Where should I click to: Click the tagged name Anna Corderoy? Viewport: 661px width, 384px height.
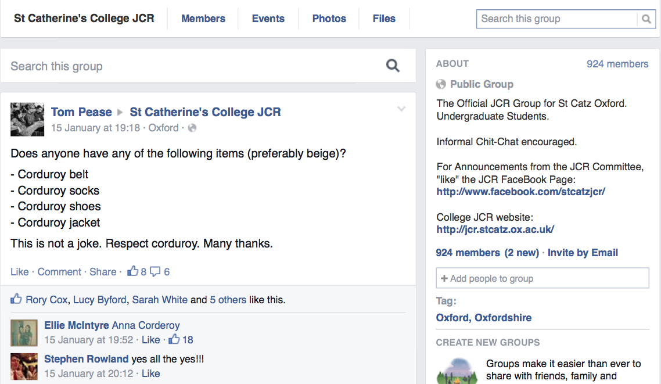click(x=146, y=325)
